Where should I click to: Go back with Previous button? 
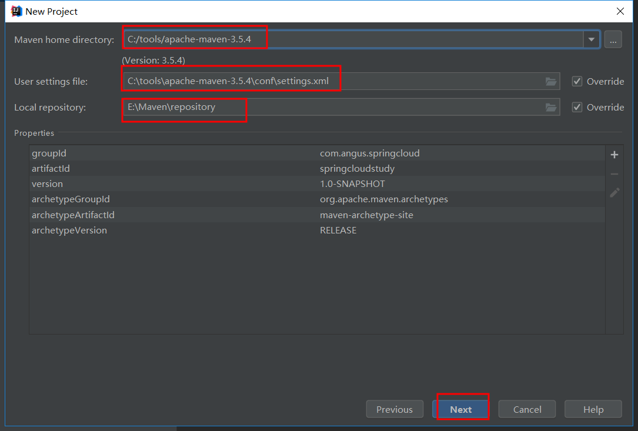395,409
